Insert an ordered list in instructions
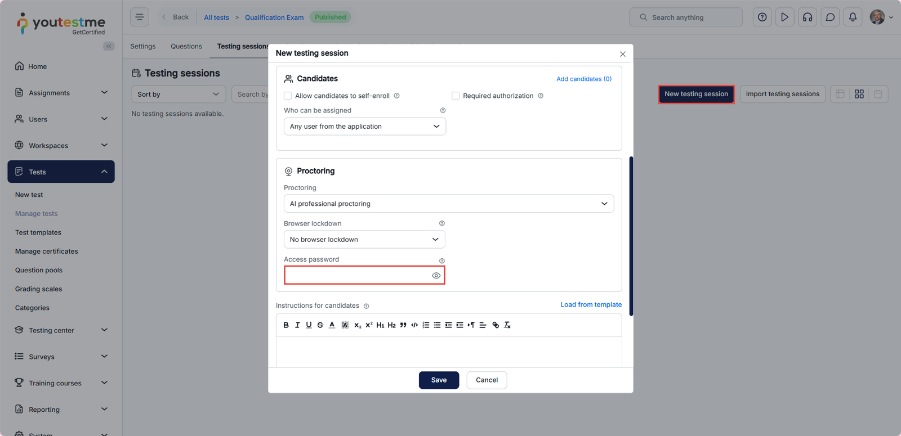This screenshot has width=901, height=436. coord(426,325)
